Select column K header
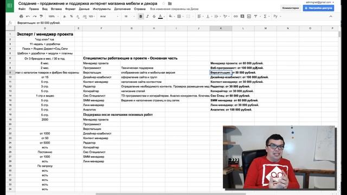347x195 pixels. (221, 28)
